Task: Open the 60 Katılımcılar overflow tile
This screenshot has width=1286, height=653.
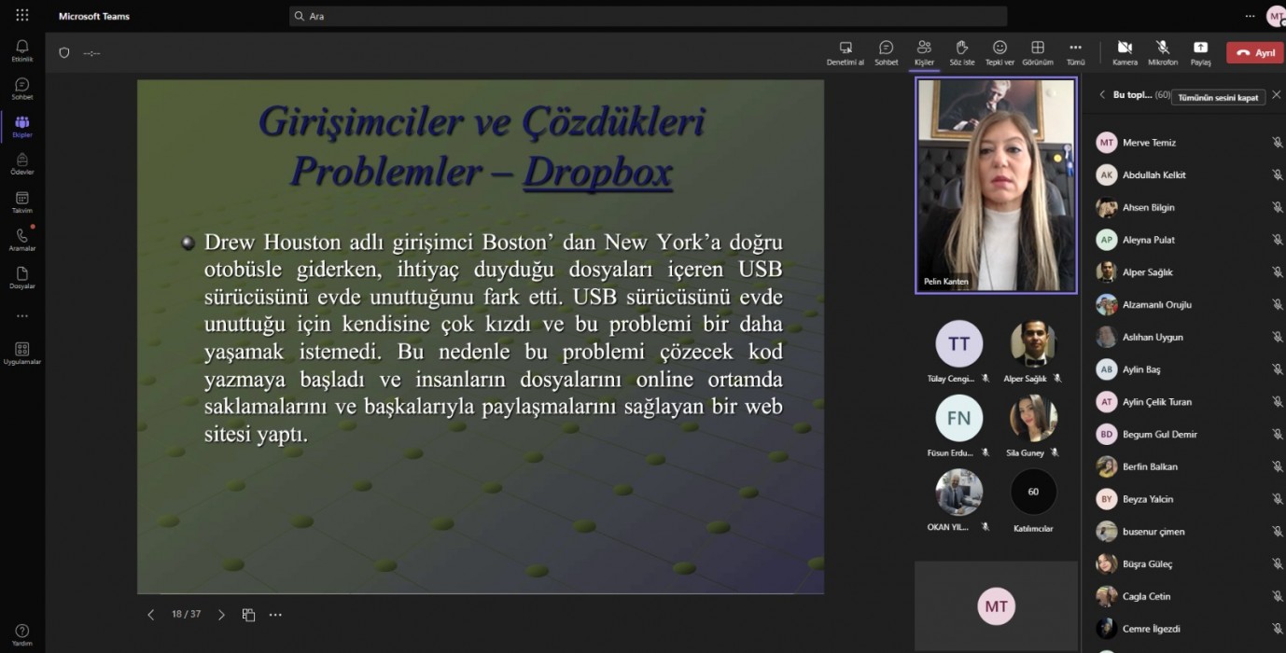Action: click(x=1033, y=501)
